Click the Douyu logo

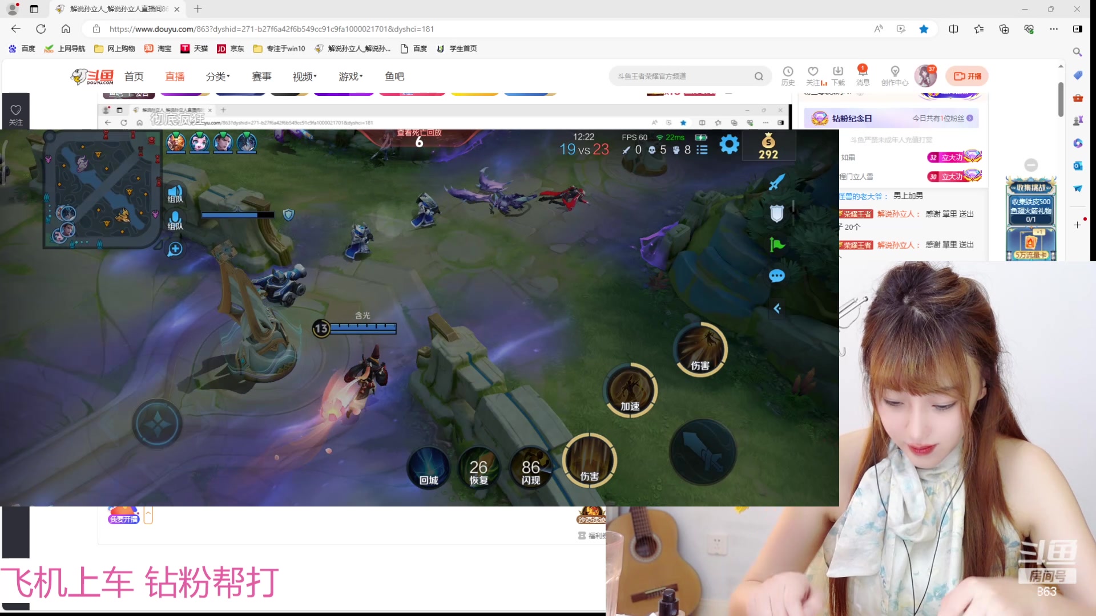pos(92,76)
